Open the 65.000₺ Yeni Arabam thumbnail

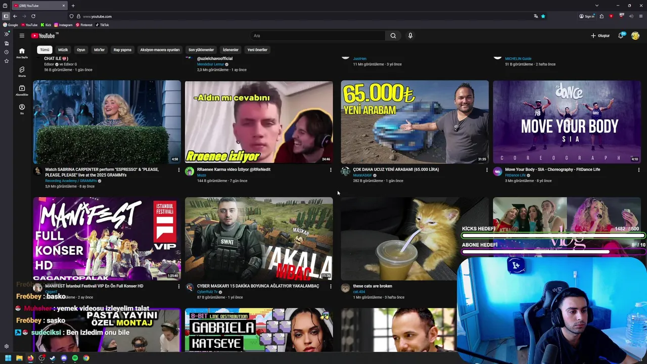pyautogui.click(x=414, y=121)
